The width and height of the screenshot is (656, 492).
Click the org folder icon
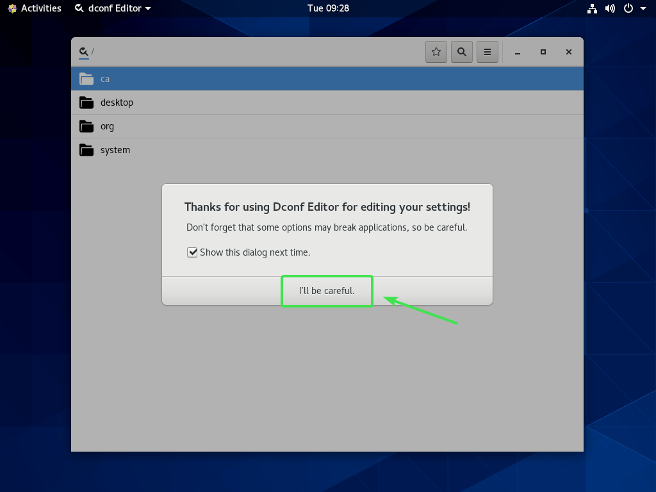click(86, 126)
